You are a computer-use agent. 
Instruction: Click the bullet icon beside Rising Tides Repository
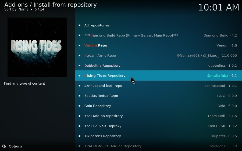point(80,75)
